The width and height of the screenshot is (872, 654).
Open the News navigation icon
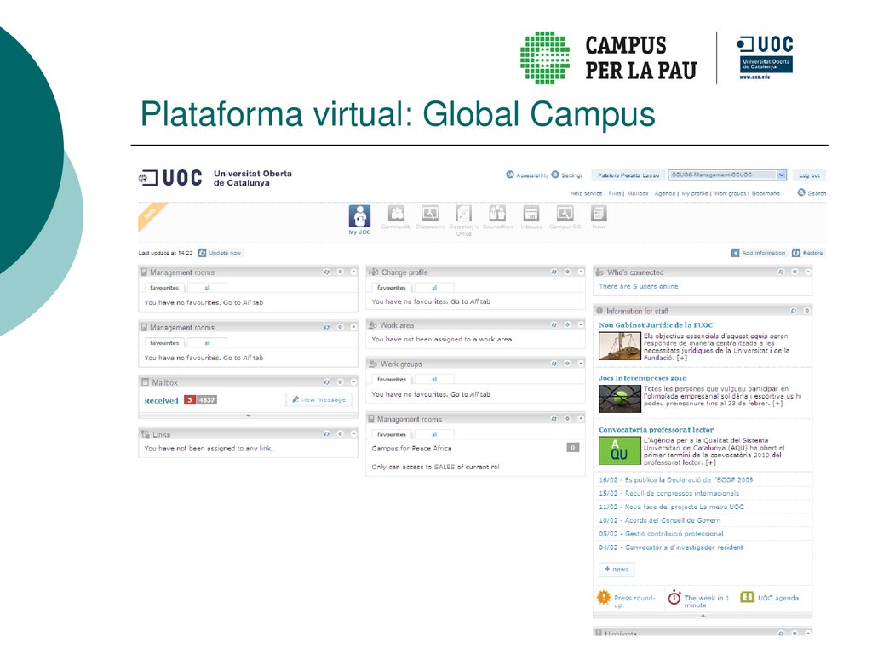click(x=599, y=213)
